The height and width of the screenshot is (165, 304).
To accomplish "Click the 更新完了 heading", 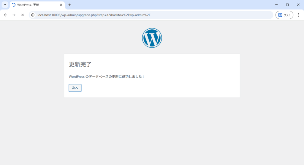I will tap(80, 64).
